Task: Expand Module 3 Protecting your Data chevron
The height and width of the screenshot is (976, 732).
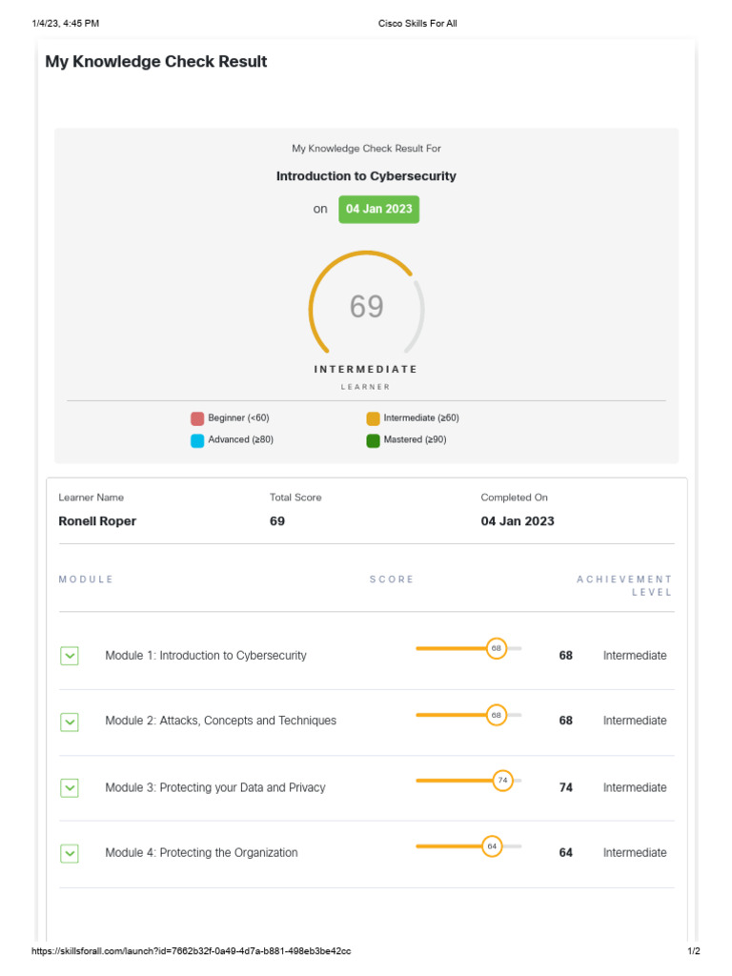Action: [x=70, y=787]
